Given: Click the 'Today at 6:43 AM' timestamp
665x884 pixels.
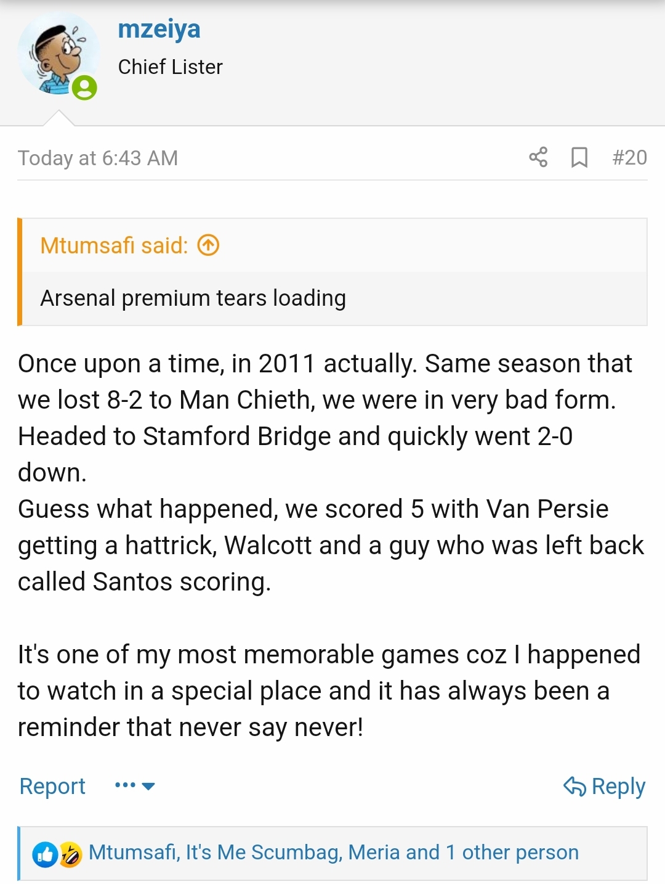Looking at the screenshot, I should [x=98, y=158].
